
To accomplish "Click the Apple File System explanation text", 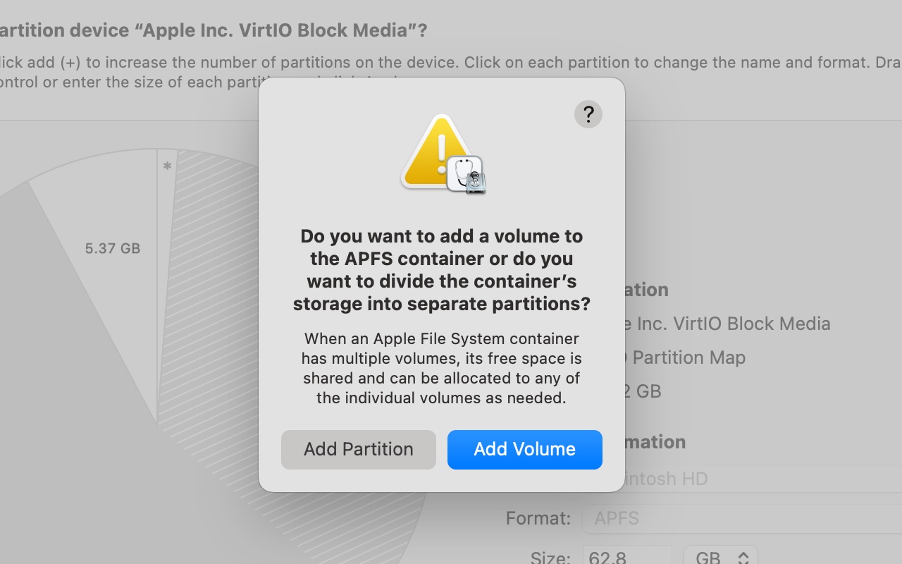I will point(442,368).
